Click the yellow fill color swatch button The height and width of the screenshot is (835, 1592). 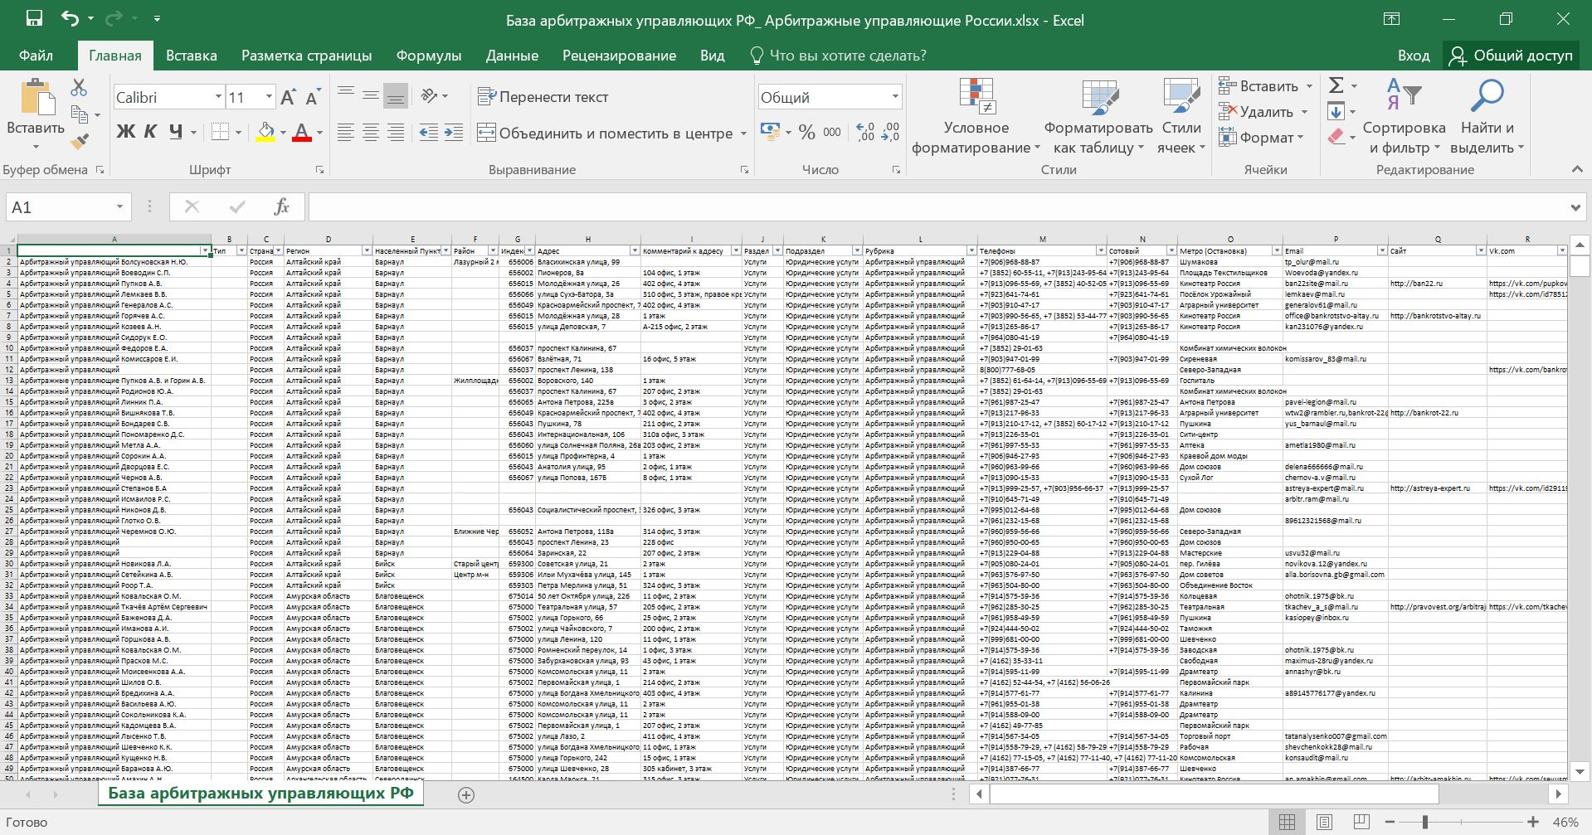265,132
